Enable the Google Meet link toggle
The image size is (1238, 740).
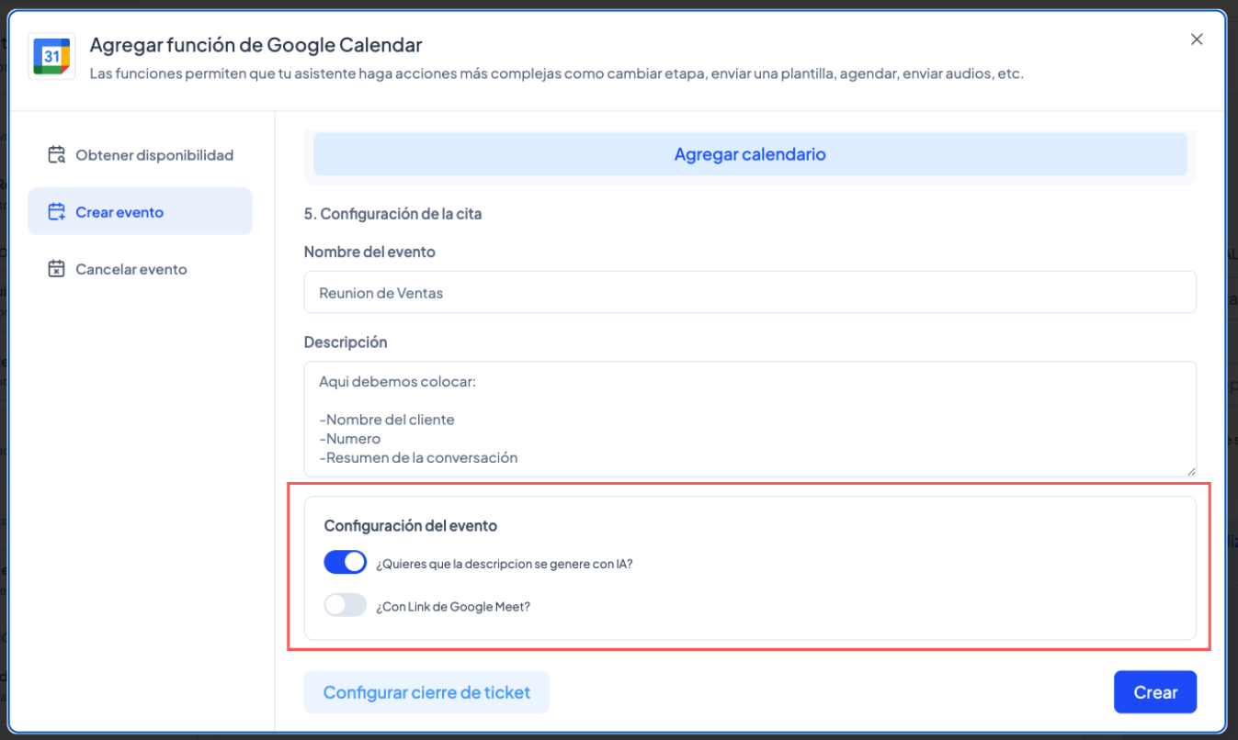[x=346, y=606]
